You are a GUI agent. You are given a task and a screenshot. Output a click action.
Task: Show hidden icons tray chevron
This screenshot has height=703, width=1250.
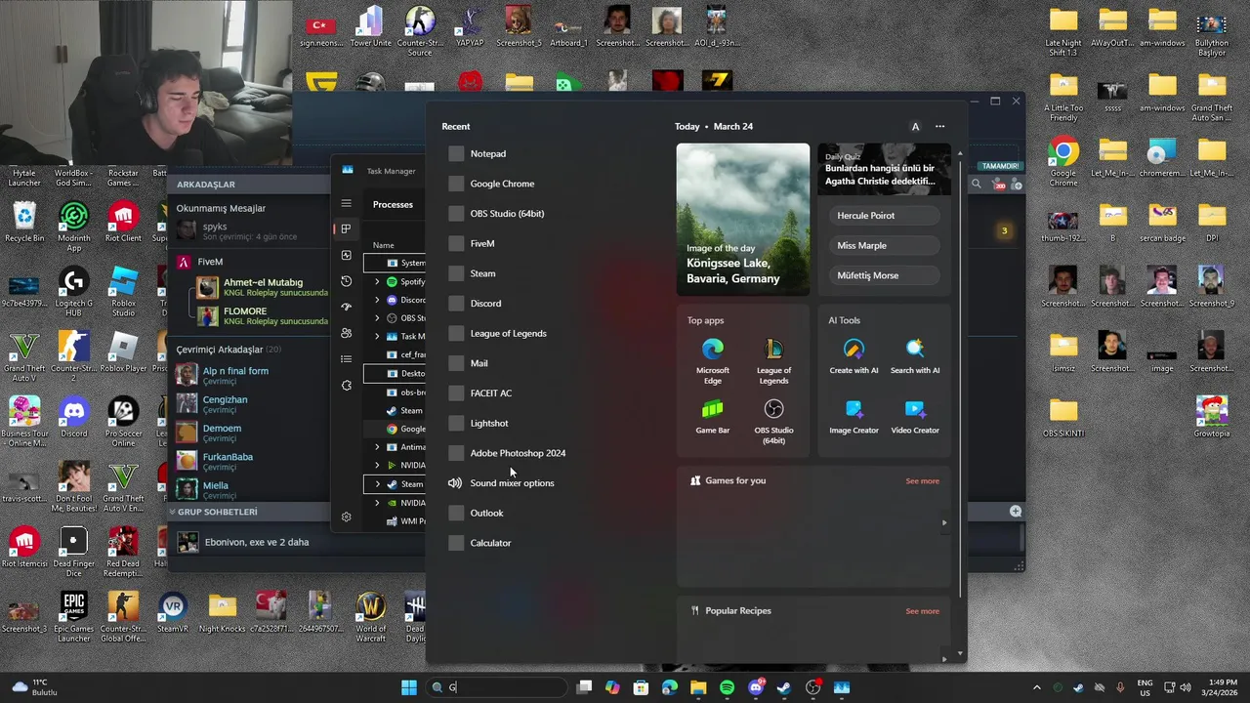1036,687
